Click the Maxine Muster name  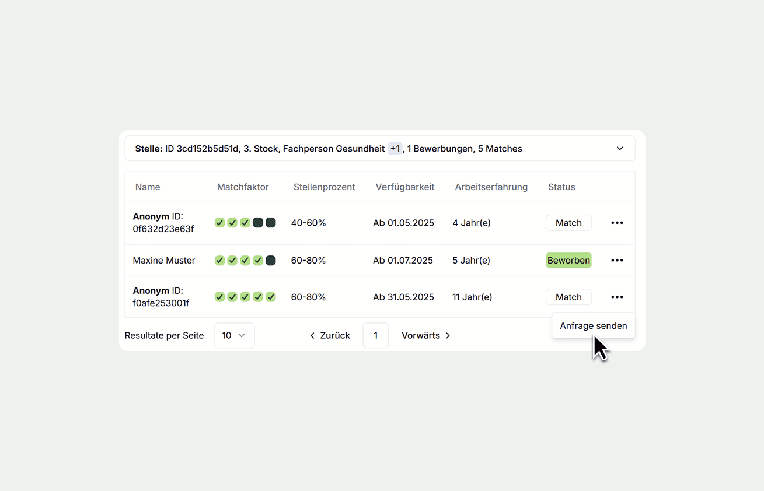tap(164, 261)
